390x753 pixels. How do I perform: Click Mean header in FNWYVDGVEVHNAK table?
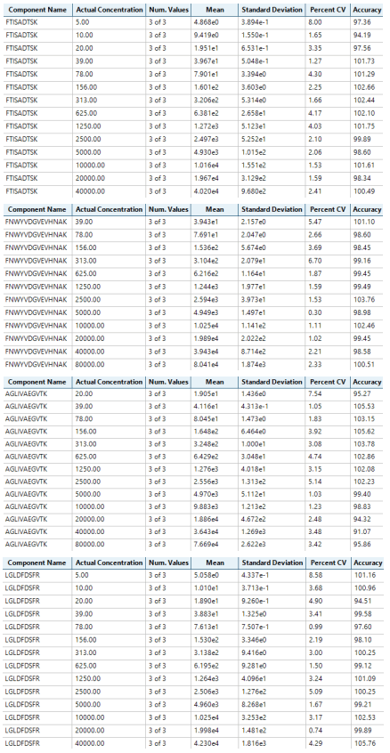(x=215, y=209)
